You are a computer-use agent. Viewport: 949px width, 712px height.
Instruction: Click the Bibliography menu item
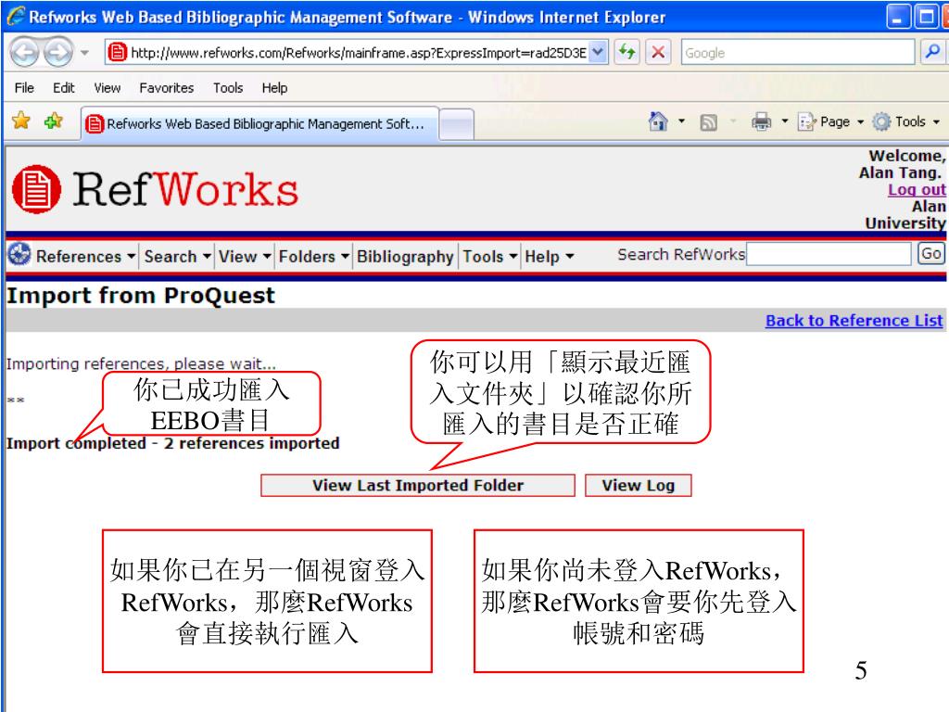[x=405, y=256]
